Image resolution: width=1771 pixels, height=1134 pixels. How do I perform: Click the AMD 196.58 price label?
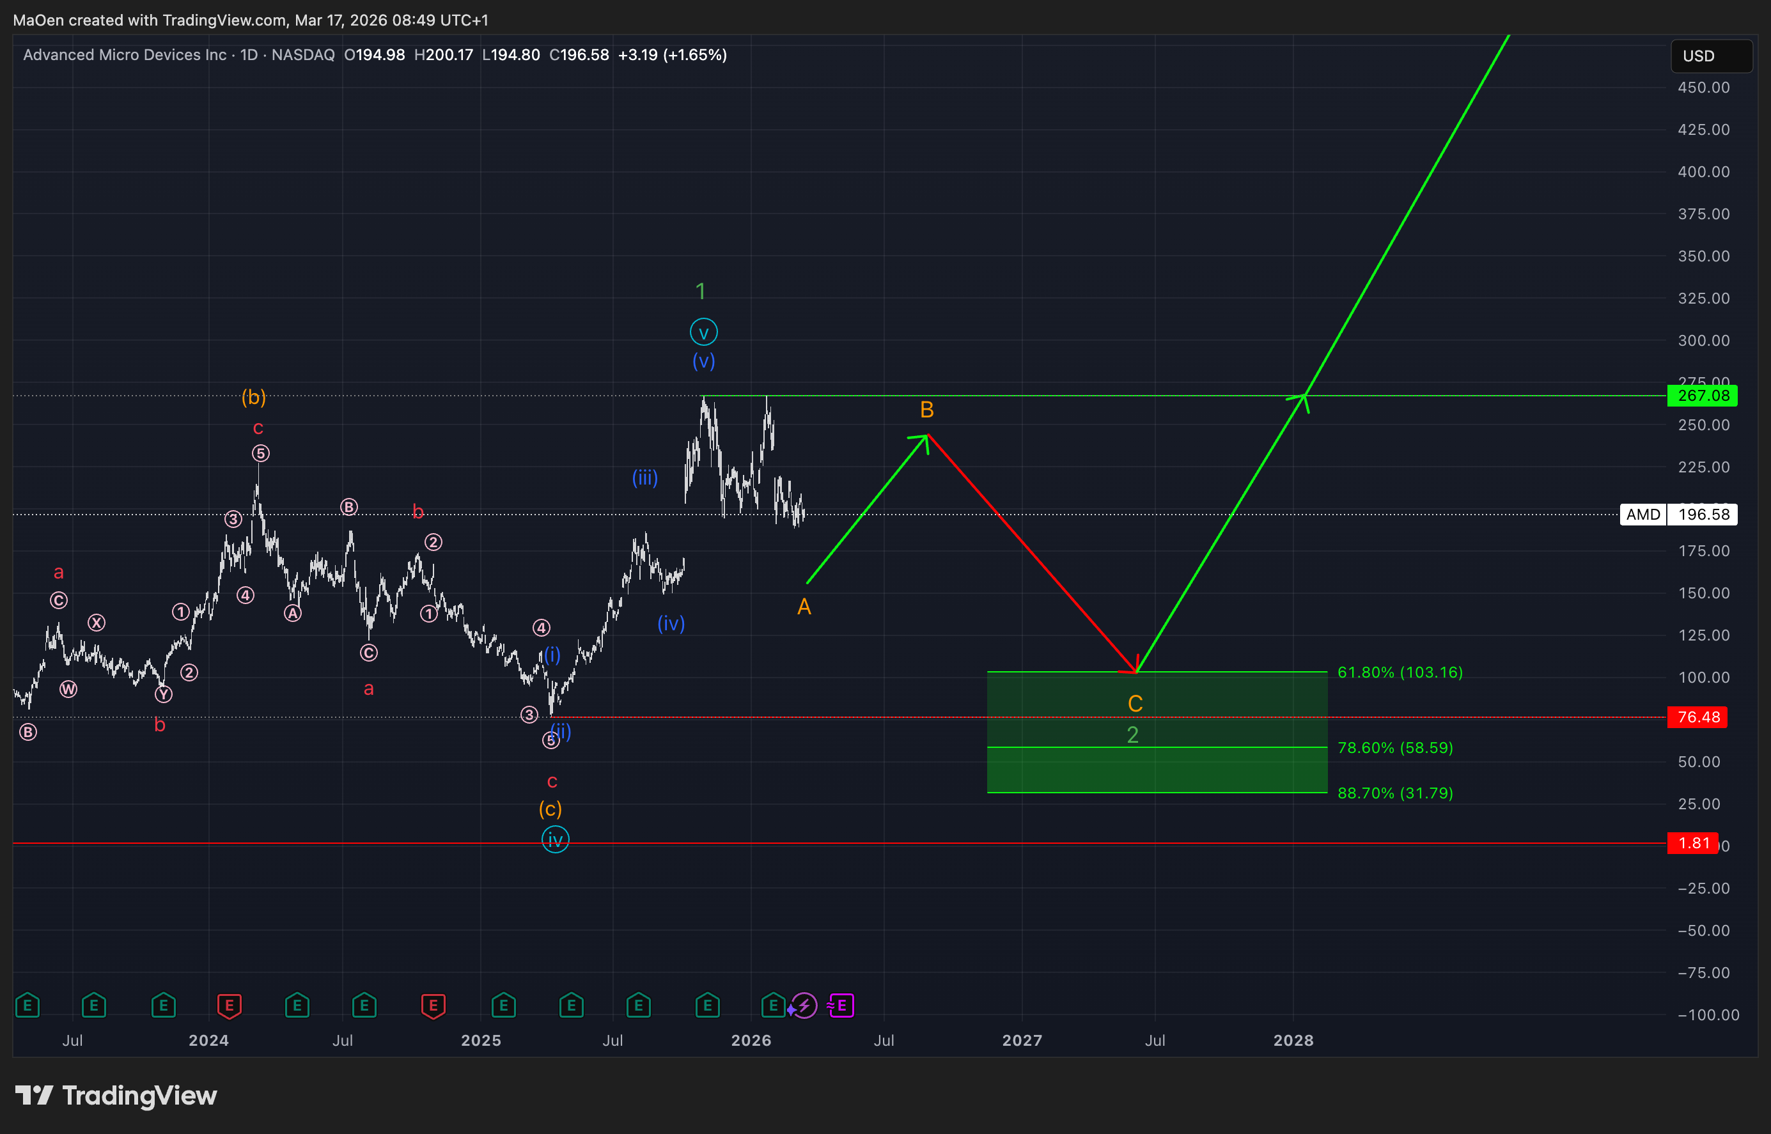(1678, 515)
